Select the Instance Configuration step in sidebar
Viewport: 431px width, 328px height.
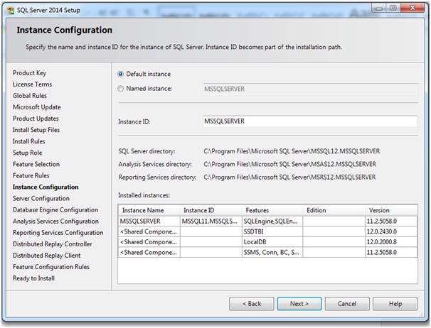(x=46, y=187)
